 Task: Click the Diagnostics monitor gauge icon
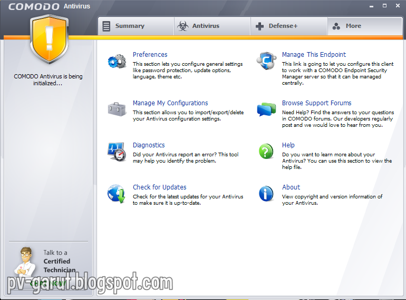coord(117,152)
